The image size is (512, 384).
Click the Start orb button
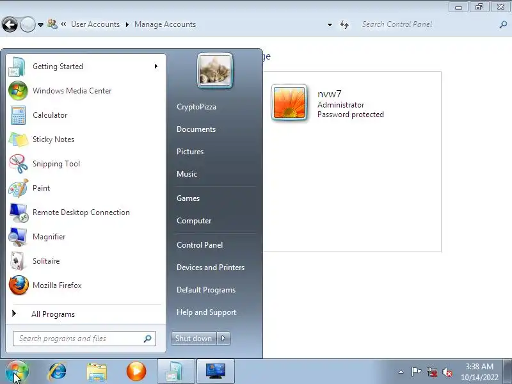tap(17, 372)
